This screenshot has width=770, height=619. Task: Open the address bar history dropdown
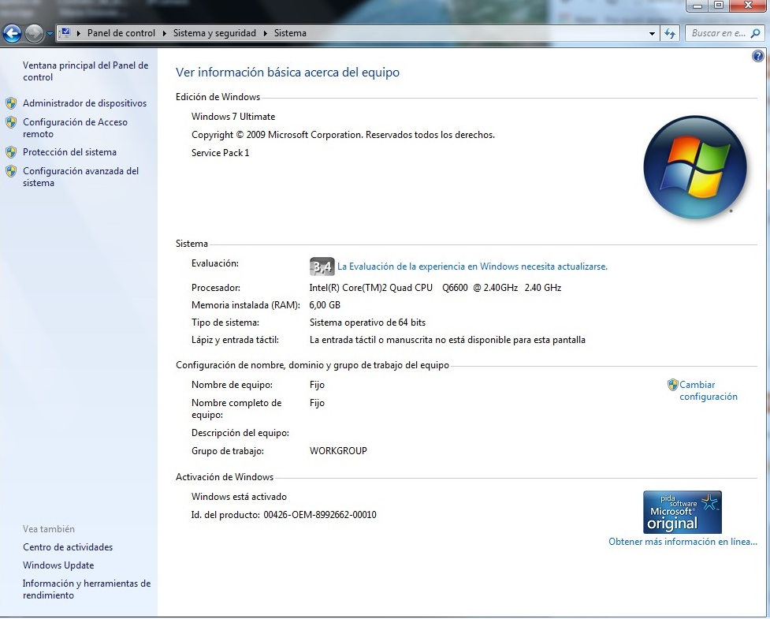point(652,33)
